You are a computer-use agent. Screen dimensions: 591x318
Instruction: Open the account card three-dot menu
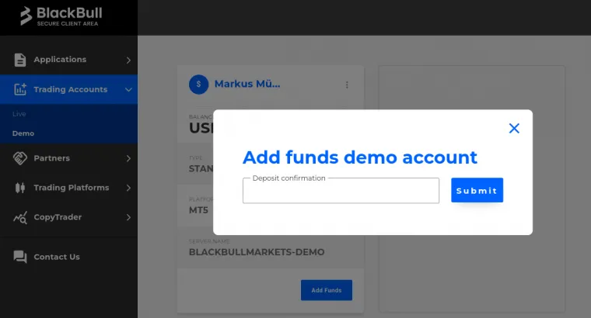point(347,85)
